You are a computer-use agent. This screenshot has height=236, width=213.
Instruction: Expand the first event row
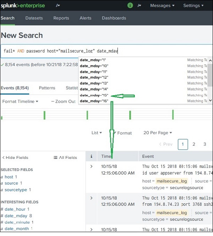91,166
